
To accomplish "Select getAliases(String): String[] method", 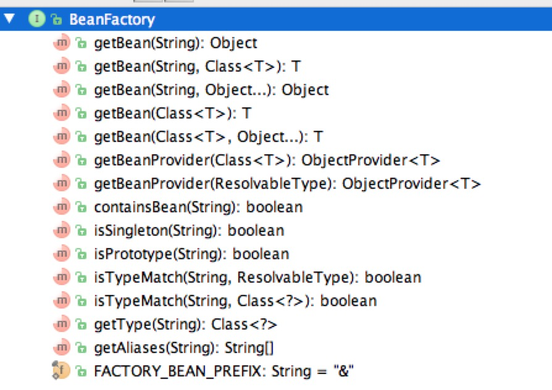I will coord(184,348).
